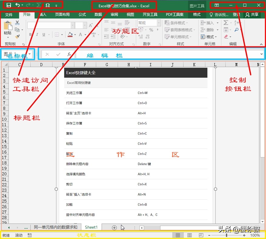Screen dimensions: 266x239
Task: Open font group dialog launcher
Action: (99, 45)
